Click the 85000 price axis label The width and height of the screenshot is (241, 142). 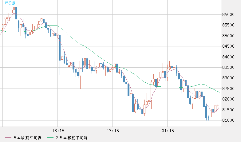pyautogui.click(x=228, y=36)
